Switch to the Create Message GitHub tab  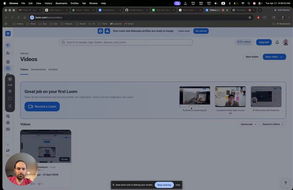(136, 10)
